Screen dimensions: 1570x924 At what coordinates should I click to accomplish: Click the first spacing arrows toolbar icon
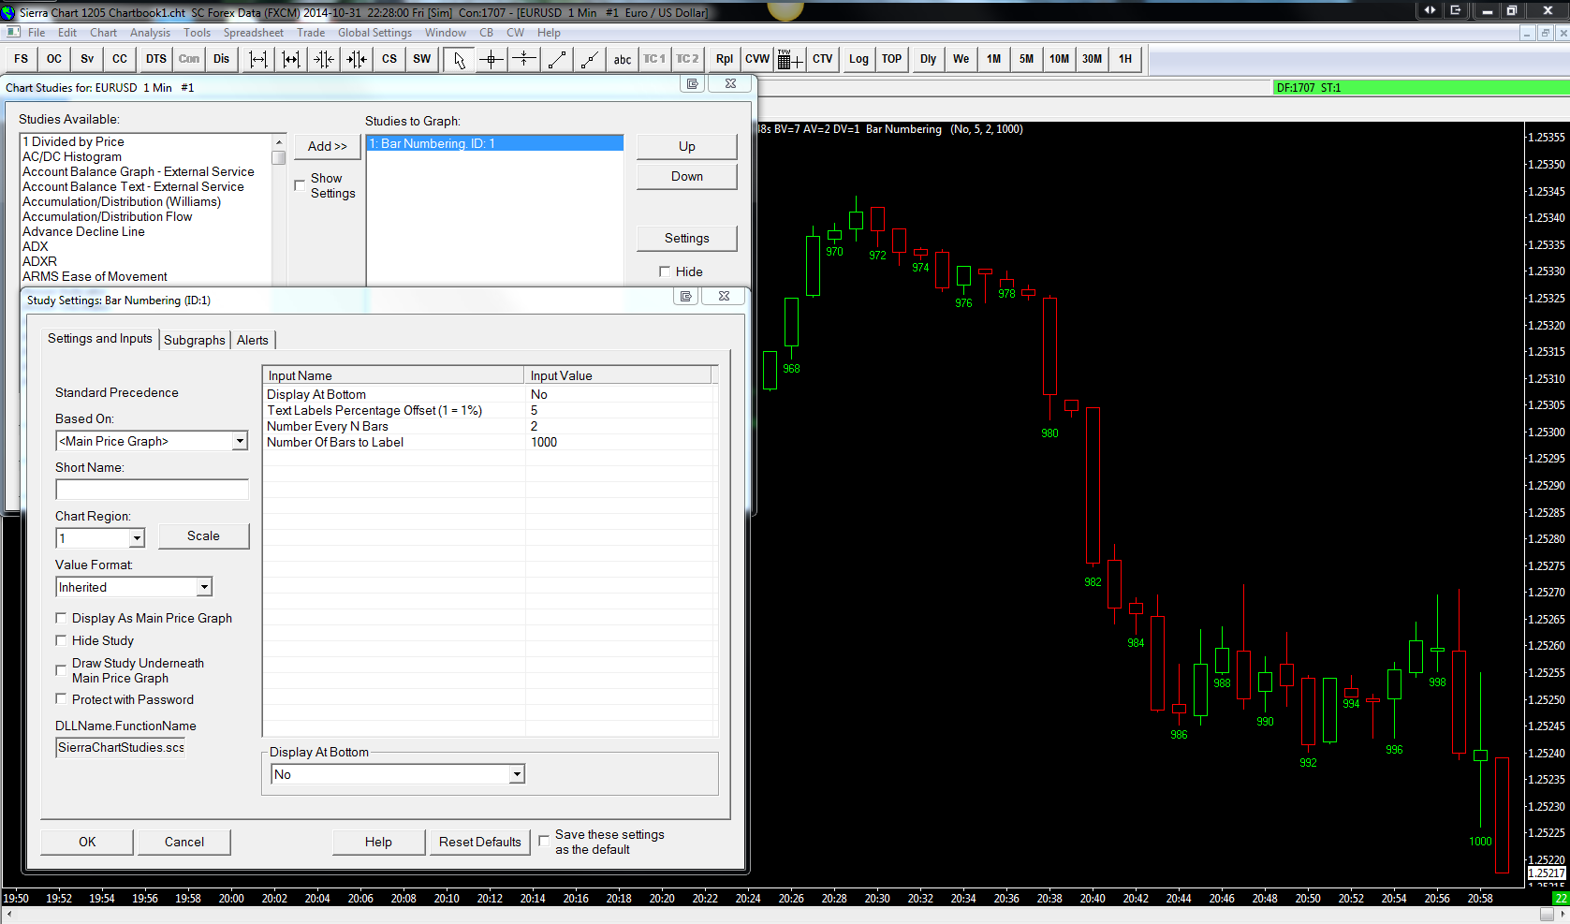tap(258, 59)
